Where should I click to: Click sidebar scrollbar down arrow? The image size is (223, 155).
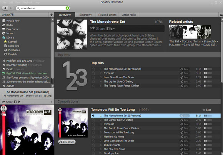tap(53, 86)
